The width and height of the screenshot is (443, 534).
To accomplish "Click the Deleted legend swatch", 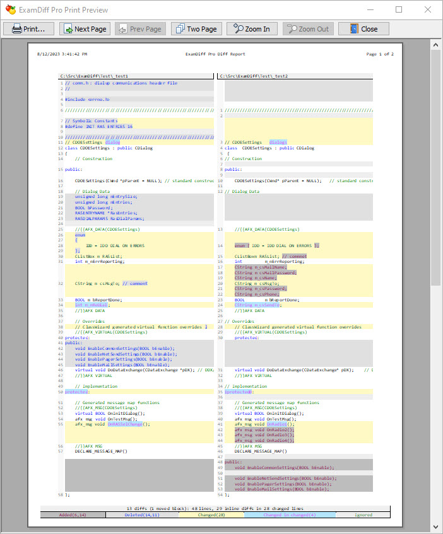I will 142,514.
